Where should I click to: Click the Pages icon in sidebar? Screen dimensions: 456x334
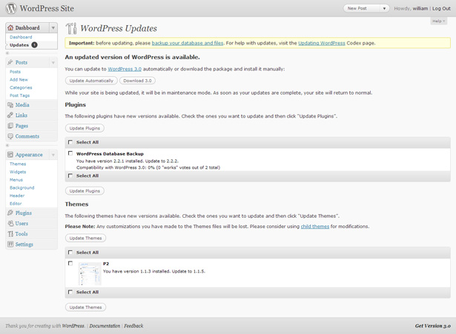(10, 126)
